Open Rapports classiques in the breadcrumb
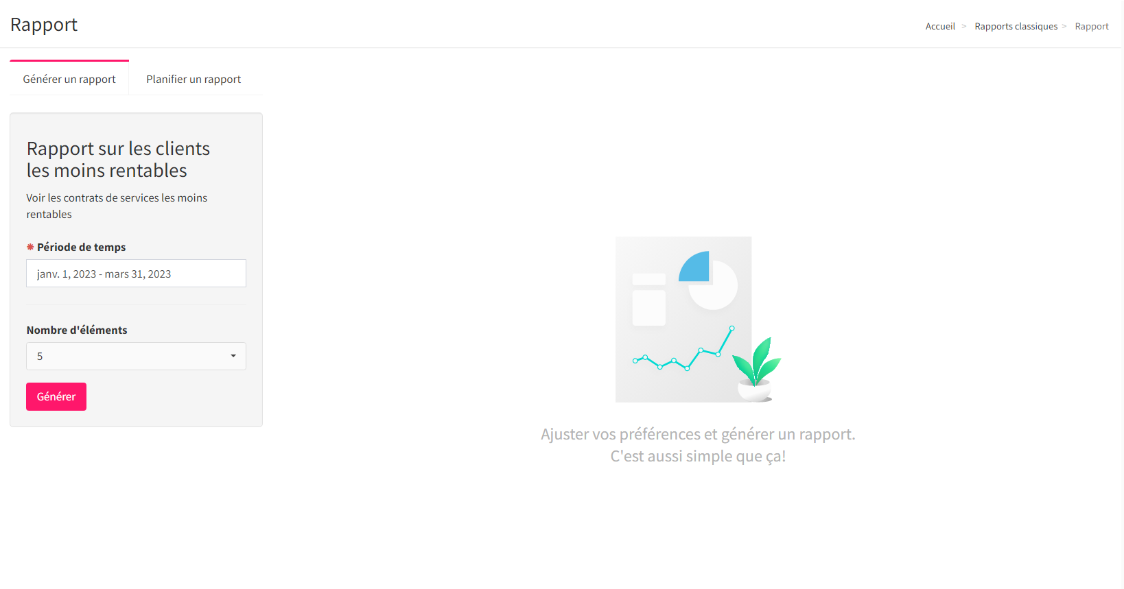1124x589 pixels. [x=1016, y=26]
